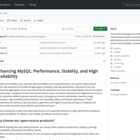Viewport: 140px width, 140px height.
Task: Click Report repository link
Action: [118, 71]
